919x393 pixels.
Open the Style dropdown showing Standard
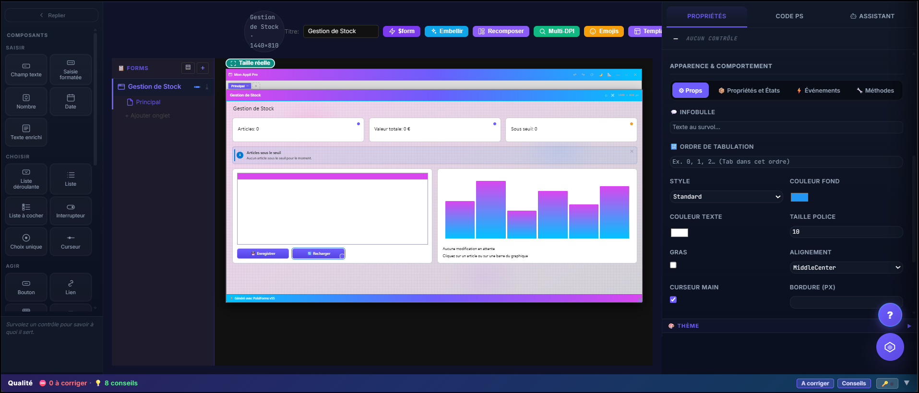click(726, 197)
